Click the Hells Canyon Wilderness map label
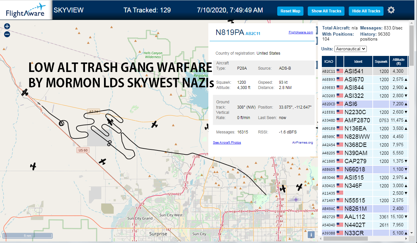The width and height of the screenshot is (417, 243). tap(153, 55)
